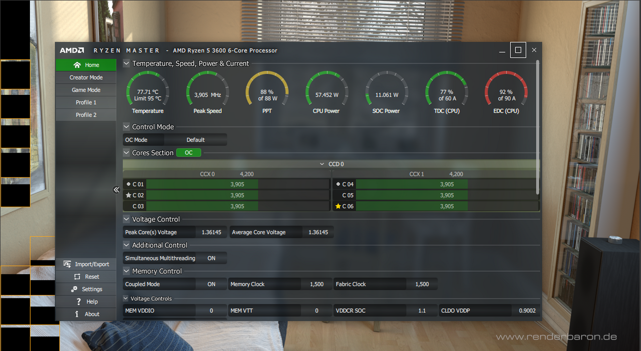Click the About info icon
The image size is (641, 351).
[77, 314]
